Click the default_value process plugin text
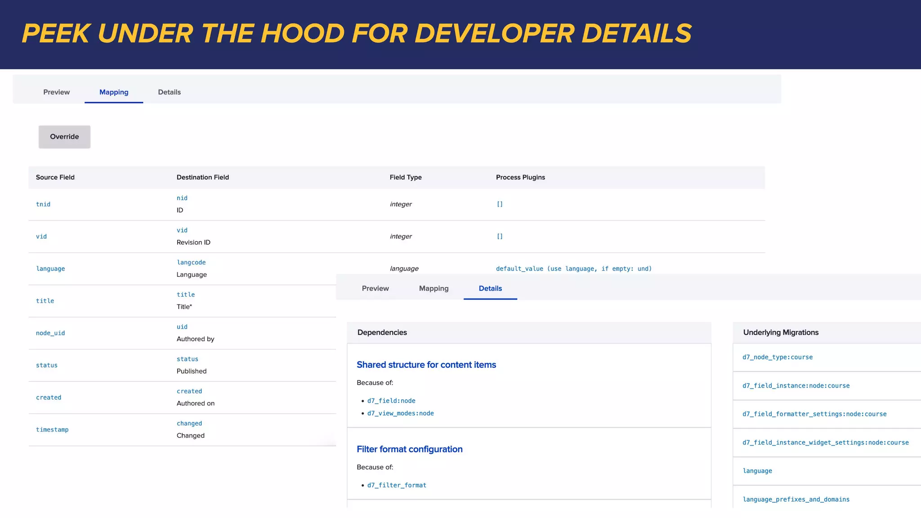This screenshot has width=921, height=518. point(574,269)
